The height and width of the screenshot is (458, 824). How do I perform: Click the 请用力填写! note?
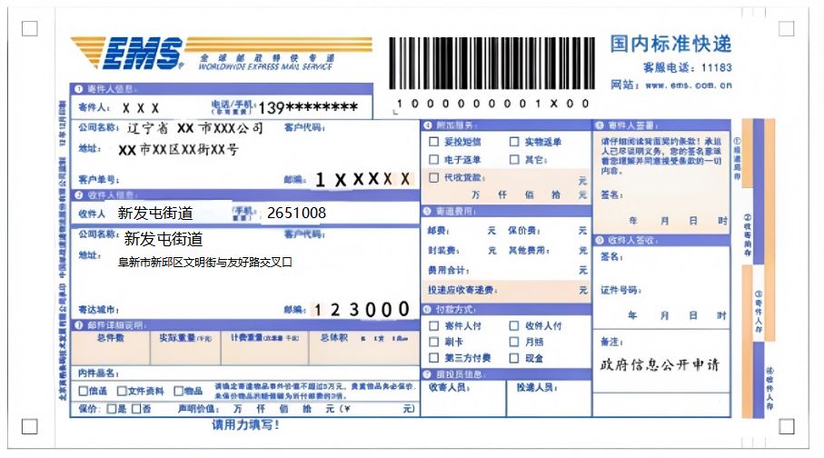pyautogui.click(x=245, y=425)
